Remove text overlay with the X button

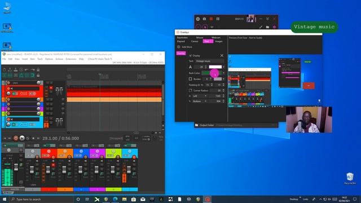(x=222, y=55)
